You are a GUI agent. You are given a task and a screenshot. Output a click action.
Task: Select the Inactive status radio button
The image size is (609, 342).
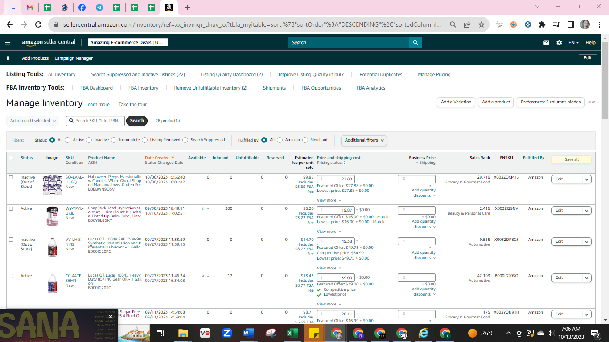pos(89,140)
